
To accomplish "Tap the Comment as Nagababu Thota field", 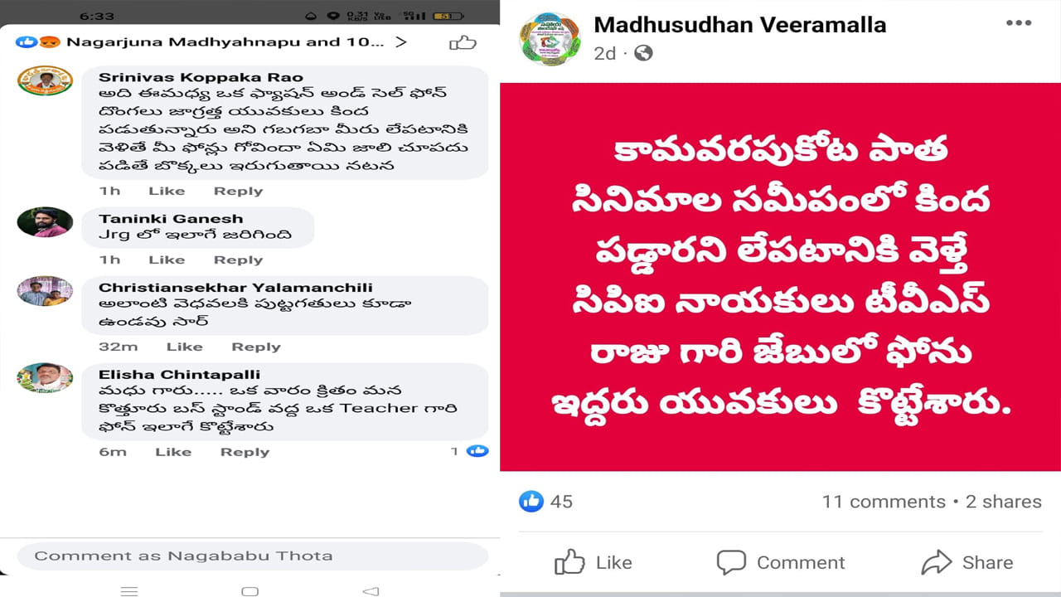I will (252, 556).
